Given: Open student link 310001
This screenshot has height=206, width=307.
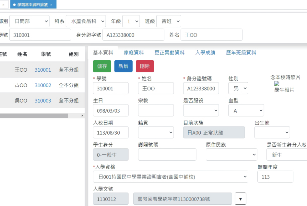Looking at the screenshot, I should coord(43,70).
